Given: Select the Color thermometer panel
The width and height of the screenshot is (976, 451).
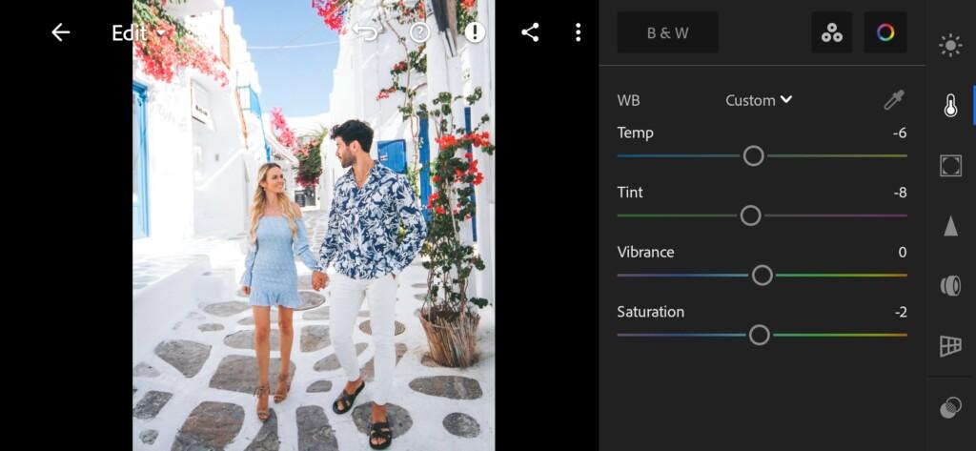Looking at the screenshot, I should [x=950, y=106].
